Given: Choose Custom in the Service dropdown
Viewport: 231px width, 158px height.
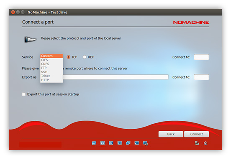Looking at the screenshot, I should (x=51, y=56).
